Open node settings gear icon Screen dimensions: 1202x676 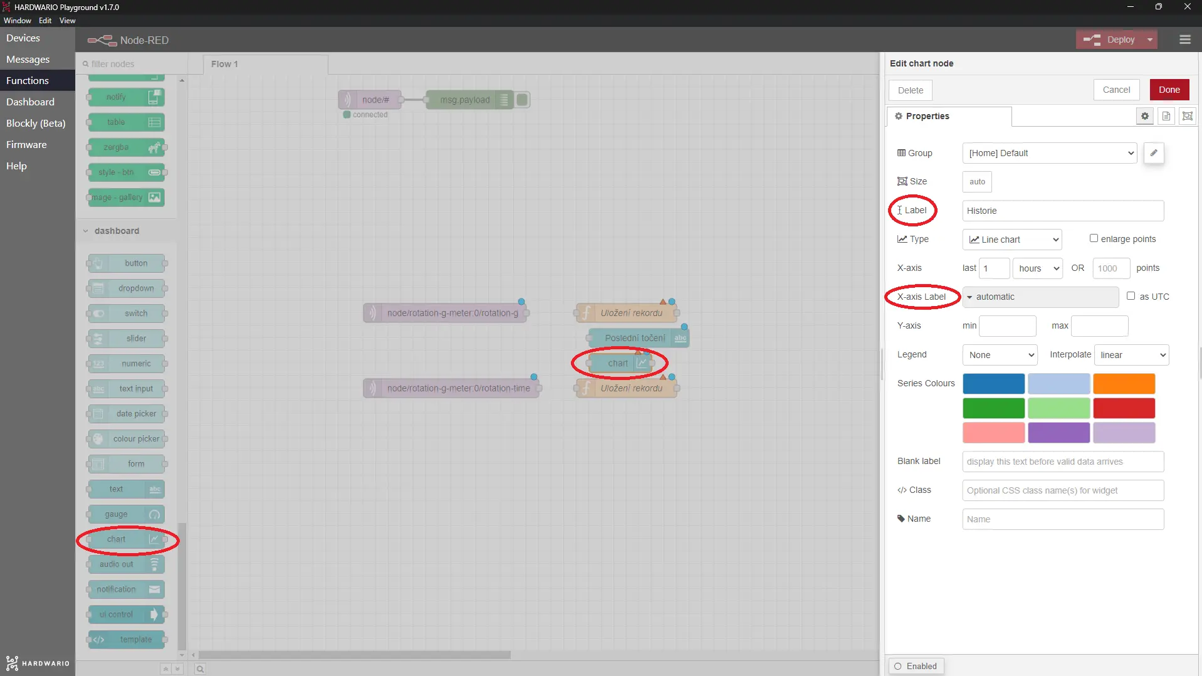pos(1145,116)
